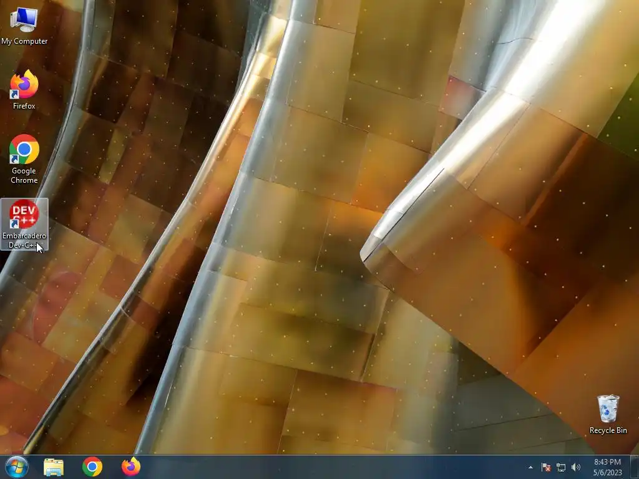Open the taskbar clock showing 8:43 PM
Viewport: 639px width, 479px height.
[608, 467]
